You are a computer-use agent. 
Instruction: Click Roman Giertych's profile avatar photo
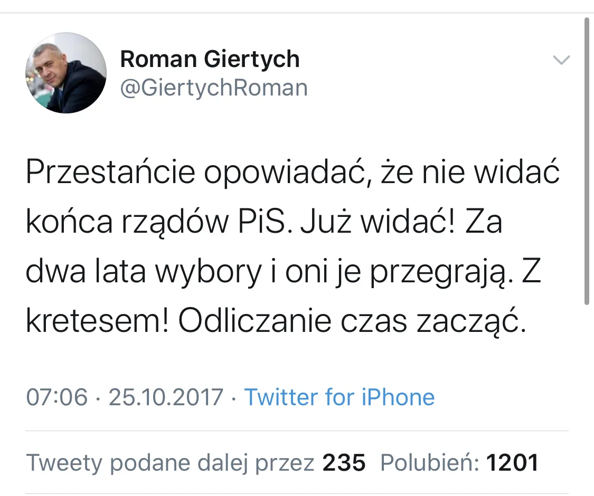point(66,73)
